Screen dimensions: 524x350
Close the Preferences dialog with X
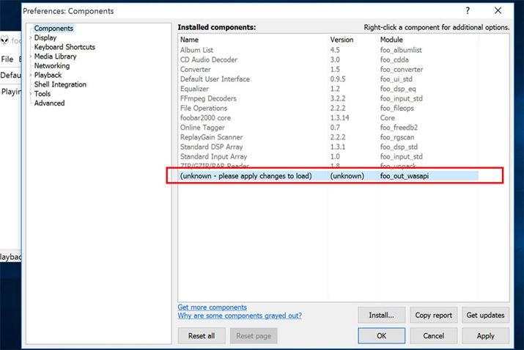498,11
